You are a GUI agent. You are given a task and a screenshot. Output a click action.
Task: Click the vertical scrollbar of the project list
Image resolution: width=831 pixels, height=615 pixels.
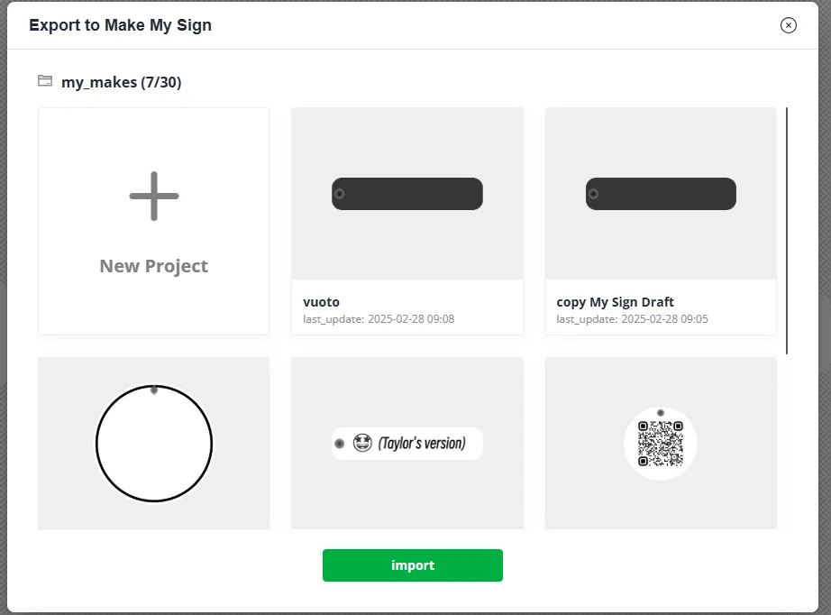(787, 231)
